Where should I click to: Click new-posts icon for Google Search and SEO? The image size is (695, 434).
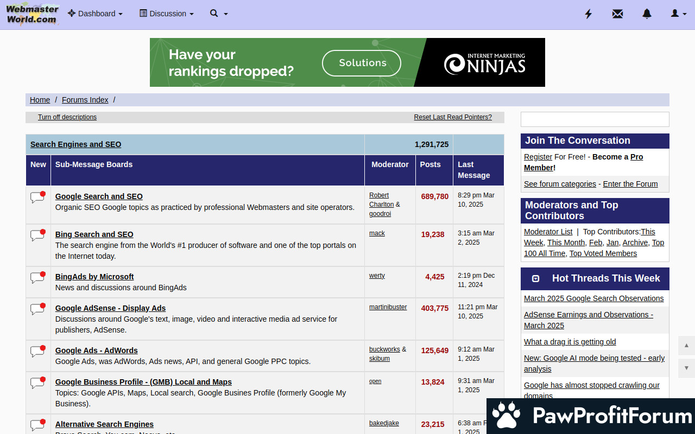coord(37,197)
